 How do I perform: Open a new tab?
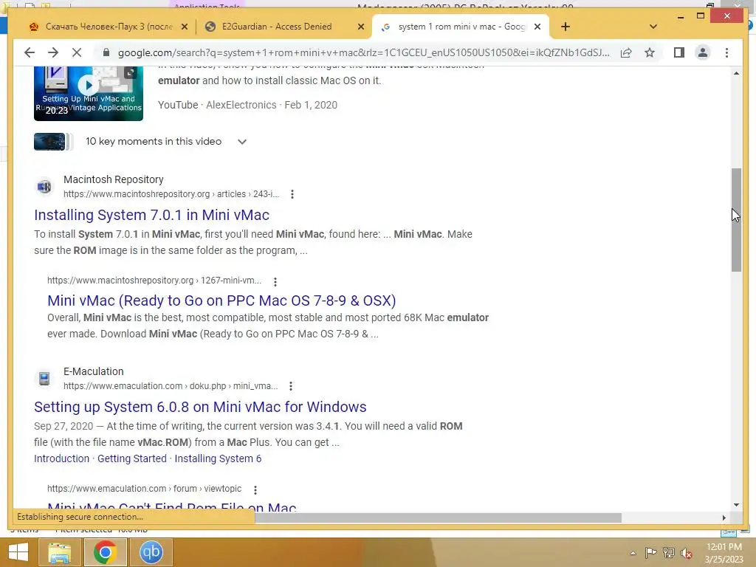566,27
